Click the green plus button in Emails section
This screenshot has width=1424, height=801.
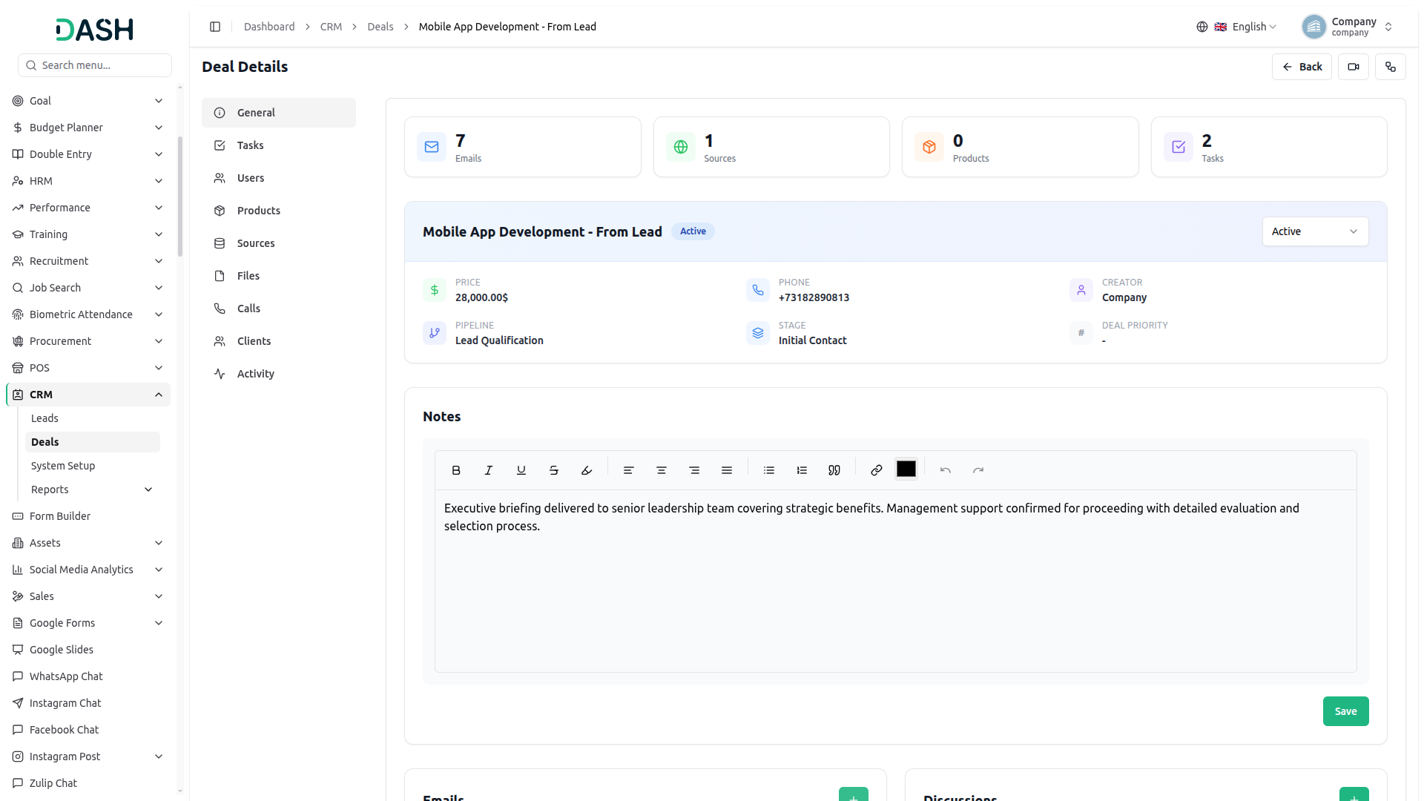click(854, 795)
